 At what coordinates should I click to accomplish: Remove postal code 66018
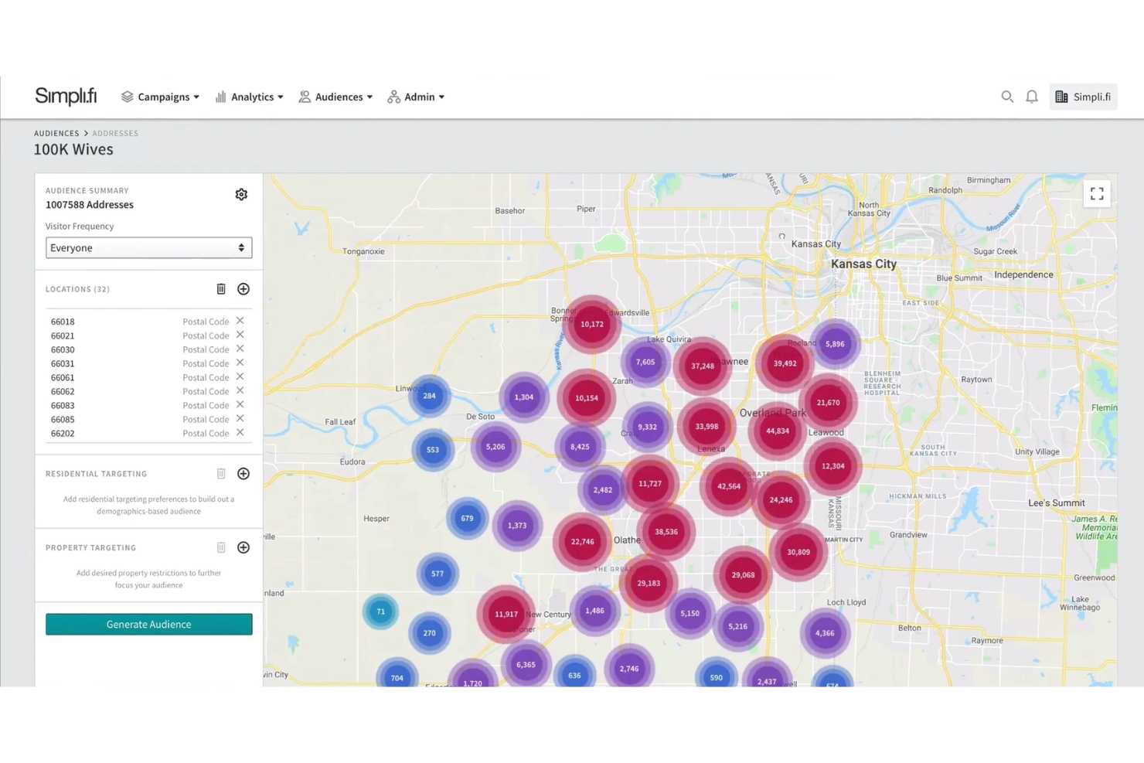[x=240, y=321]
